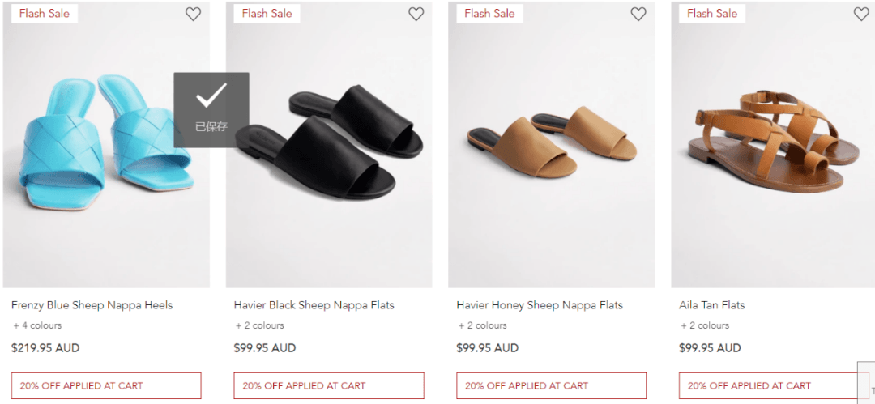Toggle wishlist heart on Aila Tan Flats
This screenshot has height=404, width=875.
(861, 14)
